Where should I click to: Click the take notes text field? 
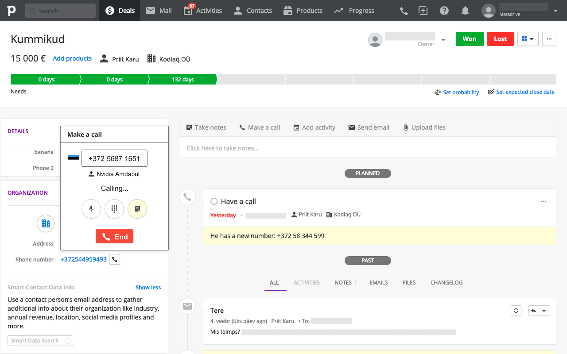tap(367, 148)
